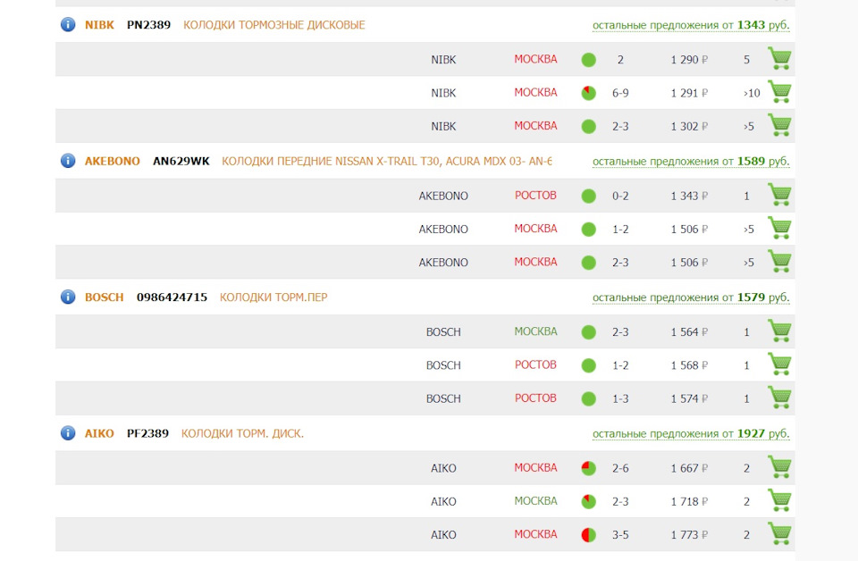This screenshot has width=858, height=561.
Task: Add AKEBONO Ростов 1 343 ₽ offer to cart
Action: point(779,195)
